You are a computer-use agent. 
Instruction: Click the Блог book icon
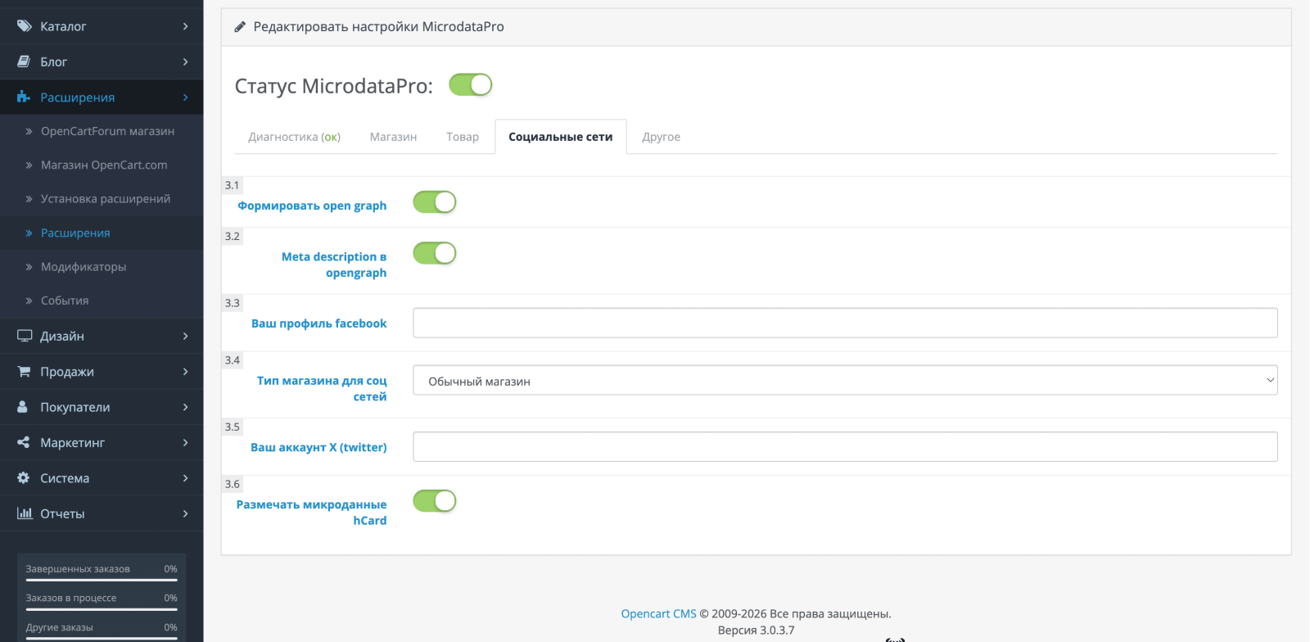24,61
